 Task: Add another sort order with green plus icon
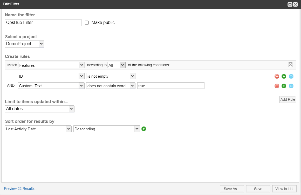tap(144, 129)
